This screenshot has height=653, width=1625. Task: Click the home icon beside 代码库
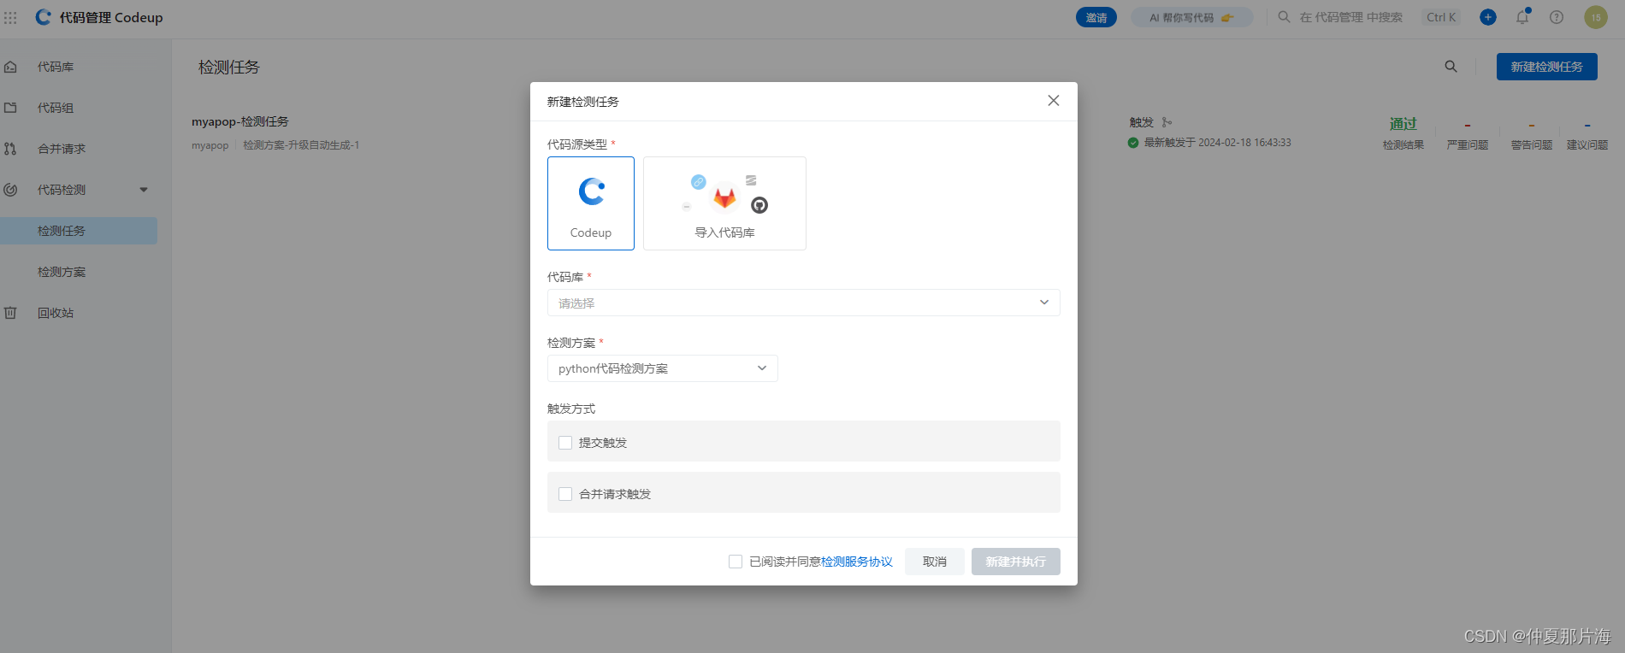[x=10, y=67]
